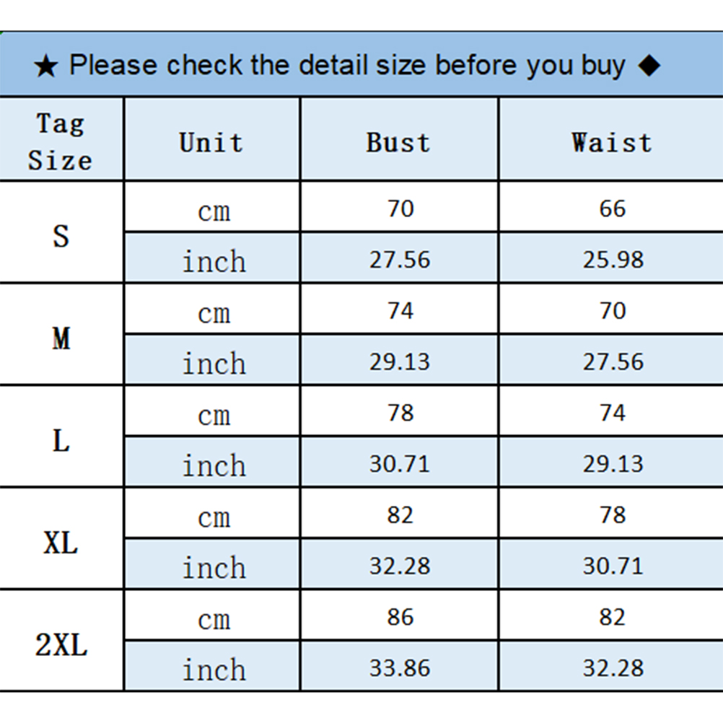Click the black star icon in banner
This screenshot has height=723, width=723.
[x=45, y=67]
